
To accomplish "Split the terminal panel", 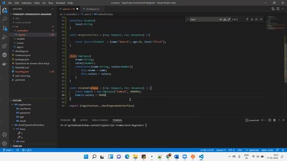I will coord(270,120).
